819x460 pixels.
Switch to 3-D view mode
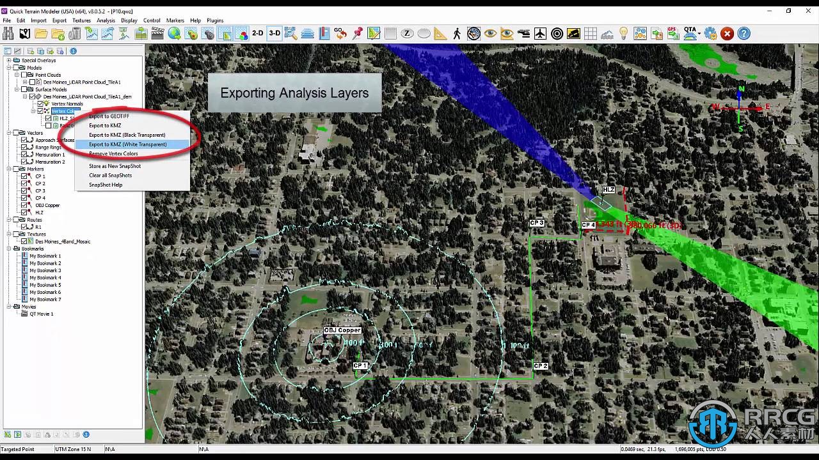(274, 33)
